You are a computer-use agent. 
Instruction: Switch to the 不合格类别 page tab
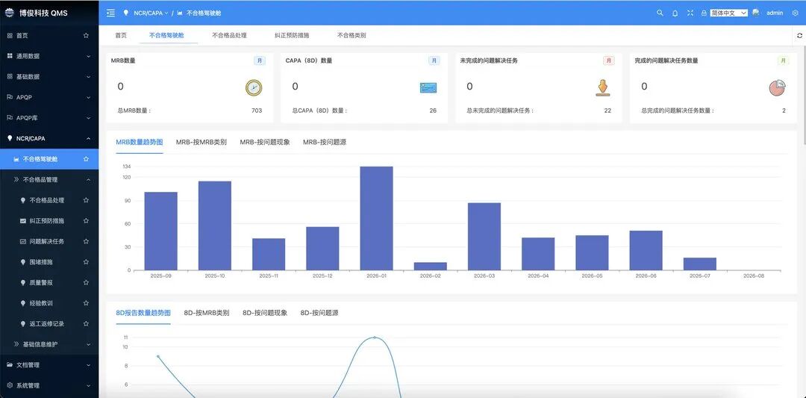[x=352, y=36]
